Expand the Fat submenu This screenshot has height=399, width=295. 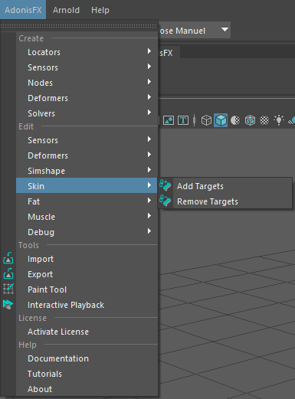coord(87,201)
